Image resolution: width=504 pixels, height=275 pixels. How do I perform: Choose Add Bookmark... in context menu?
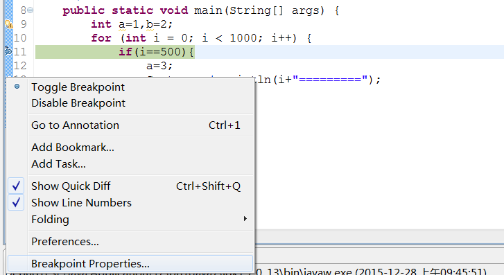[x=130, y=147]
